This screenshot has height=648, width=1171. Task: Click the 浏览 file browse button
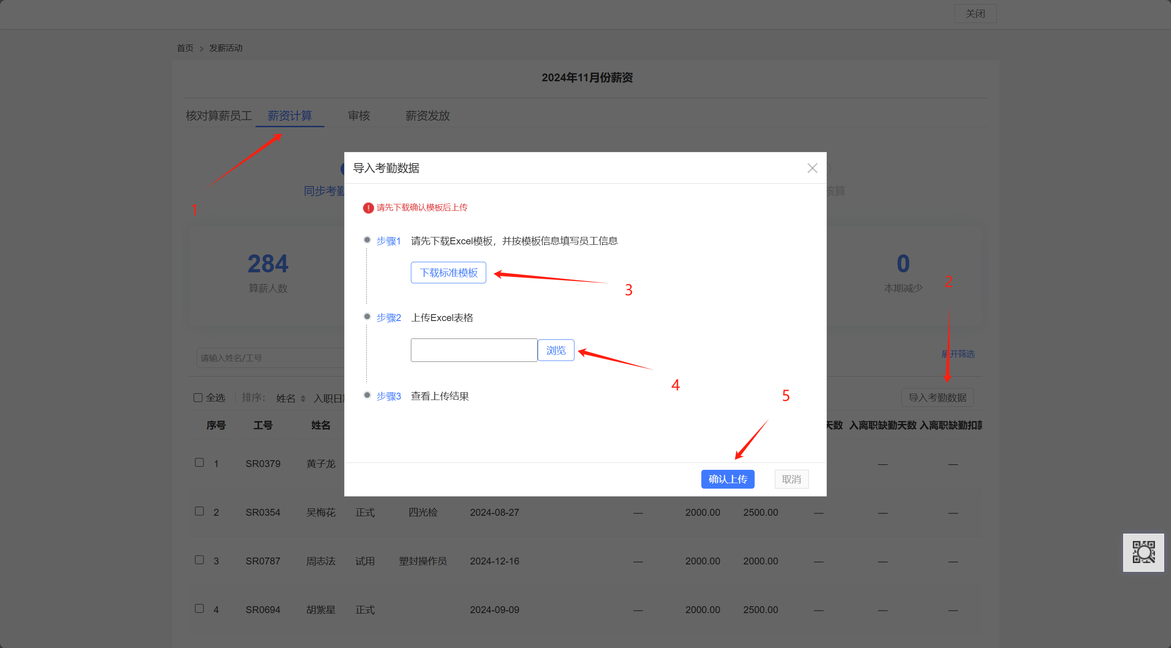[x=556, y=350]
